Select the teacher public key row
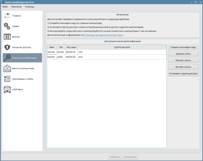Screen dimensions: 203x161 107,57
